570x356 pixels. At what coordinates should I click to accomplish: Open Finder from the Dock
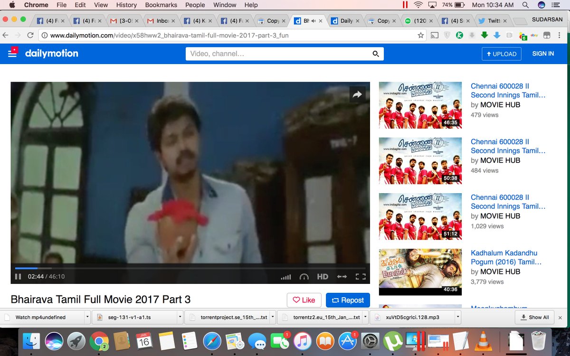[x=31, y=341]
